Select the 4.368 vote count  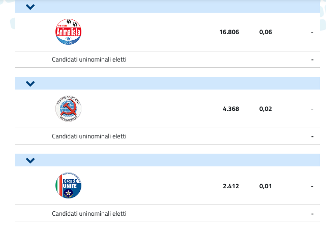point(230,109)
